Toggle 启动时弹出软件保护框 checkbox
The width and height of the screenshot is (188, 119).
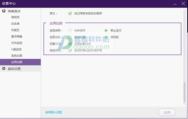[x=70, y=50]
